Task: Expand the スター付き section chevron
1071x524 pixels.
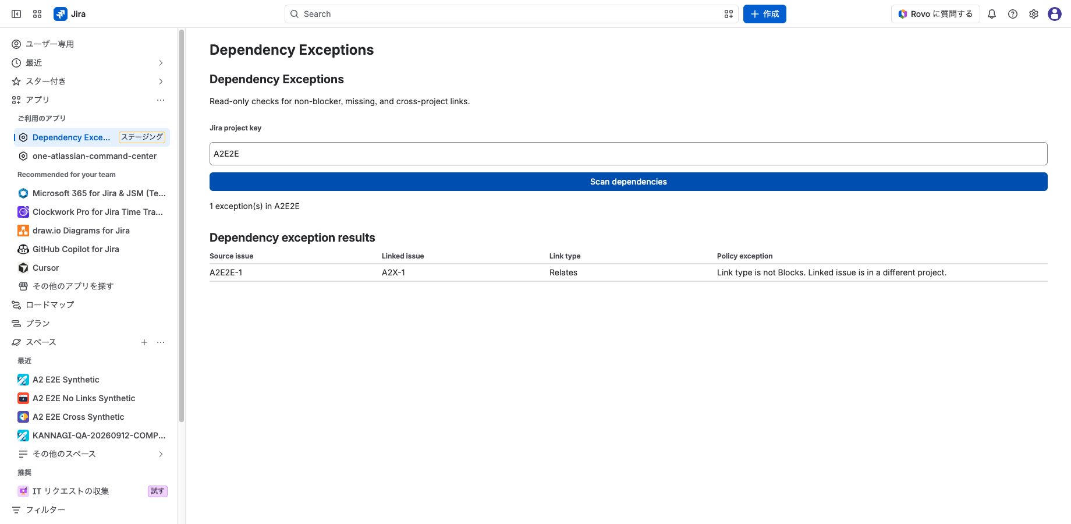Action: coord(161,82)
